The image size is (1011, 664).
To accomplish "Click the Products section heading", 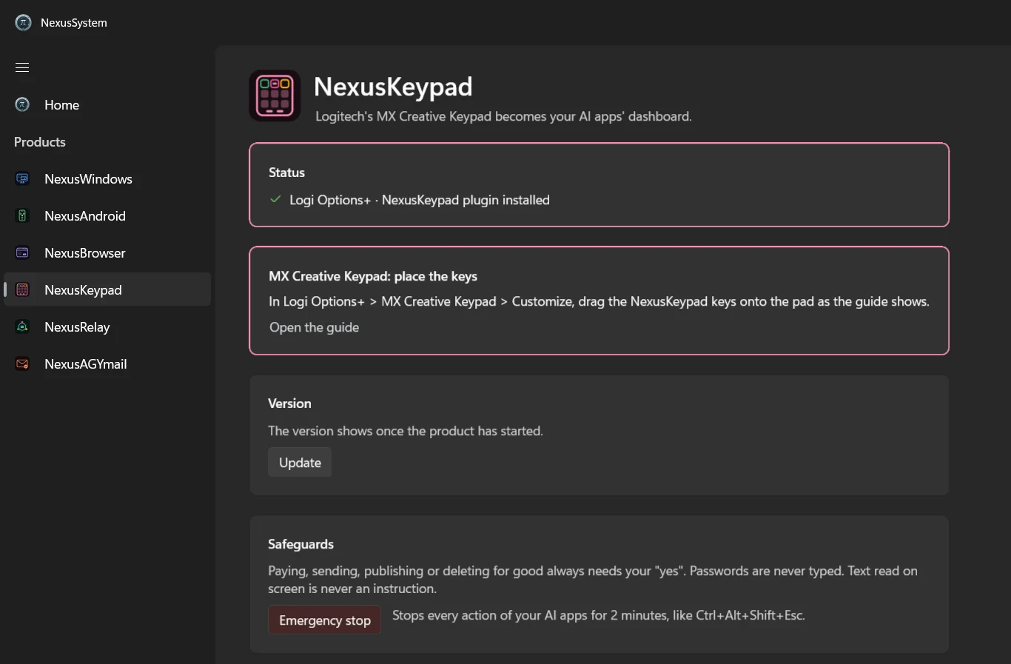I will click(40, 141).
